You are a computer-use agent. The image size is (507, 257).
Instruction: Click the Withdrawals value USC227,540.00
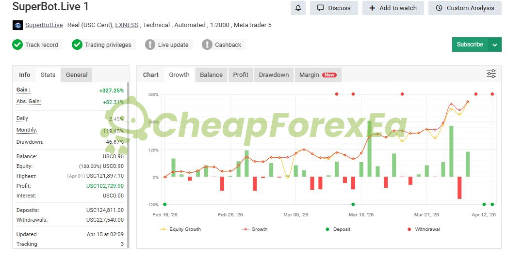tap(105, 220)
